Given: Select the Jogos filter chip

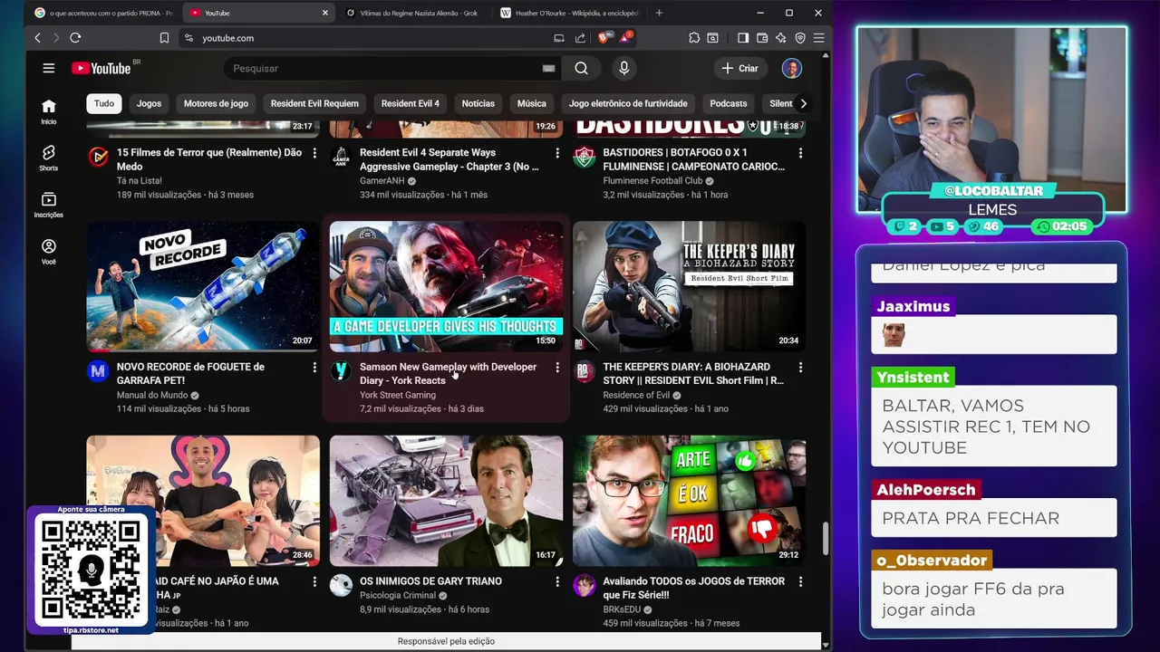Looking at the screenshot, I should (149, 103).
